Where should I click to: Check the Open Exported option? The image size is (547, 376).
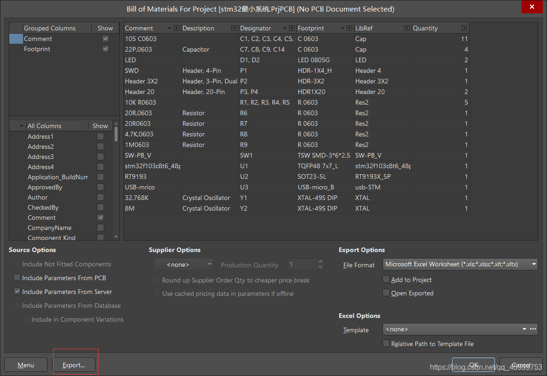[386, 293]
